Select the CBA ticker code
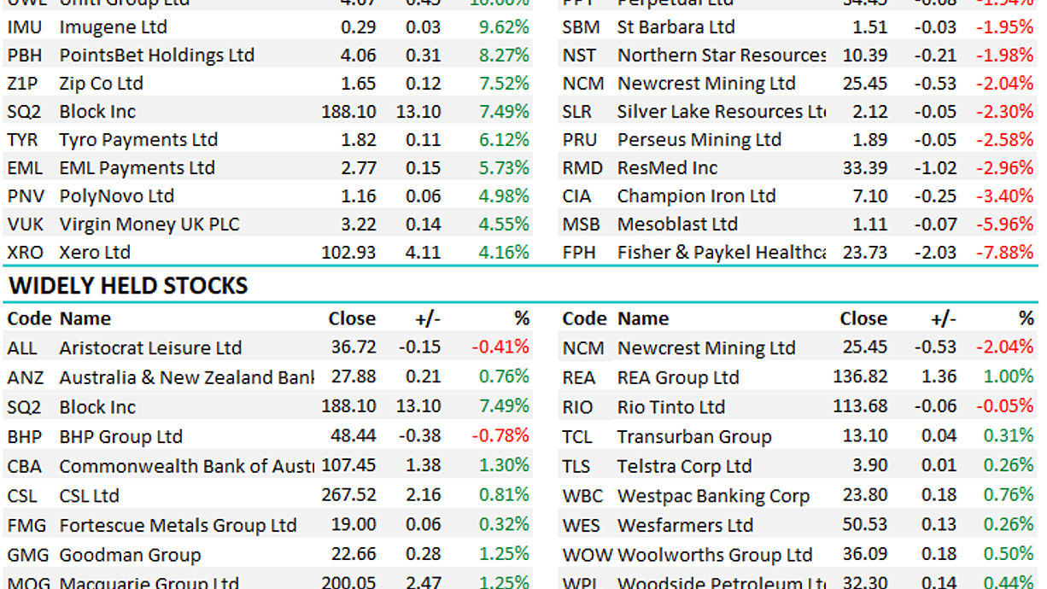 click(x=26, y=466)
